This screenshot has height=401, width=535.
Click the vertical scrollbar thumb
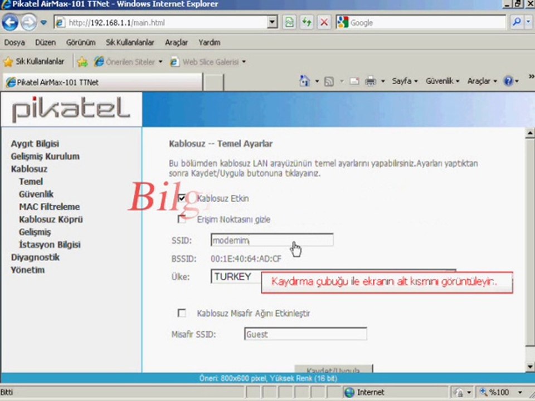(x=529, y=242)
